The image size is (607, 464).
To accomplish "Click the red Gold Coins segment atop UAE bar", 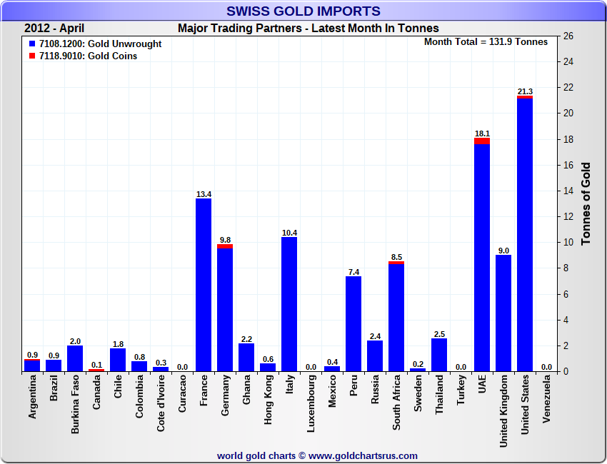I will point(482,141).
